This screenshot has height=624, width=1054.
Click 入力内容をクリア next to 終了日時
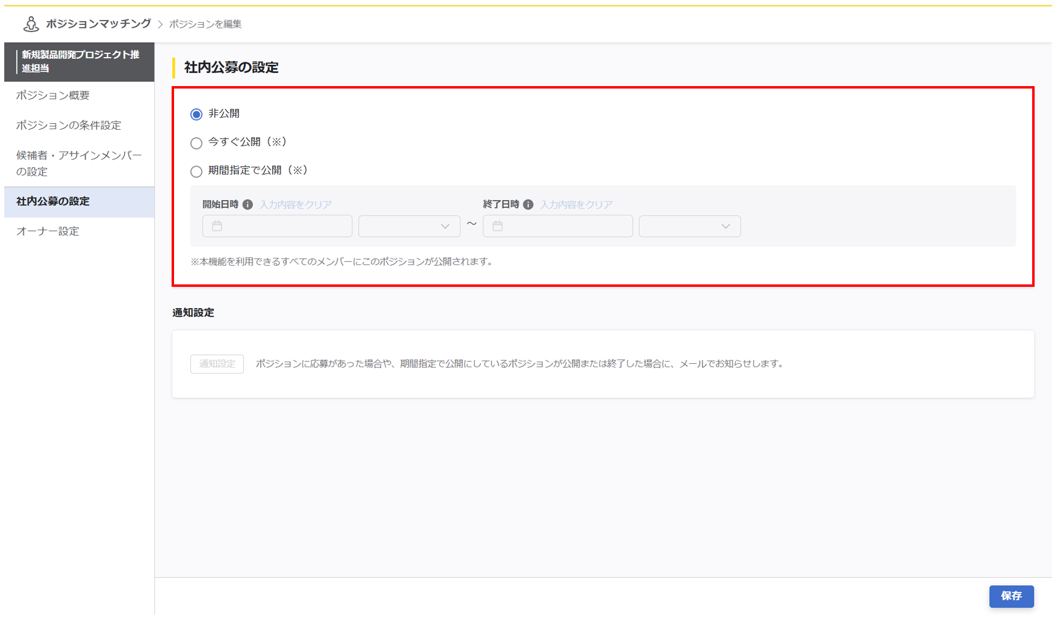(576, 204)
